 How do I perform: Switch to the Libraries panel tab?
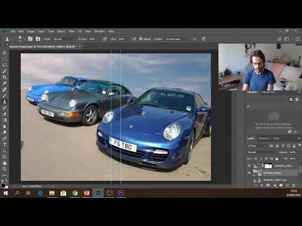click(252, 92)
